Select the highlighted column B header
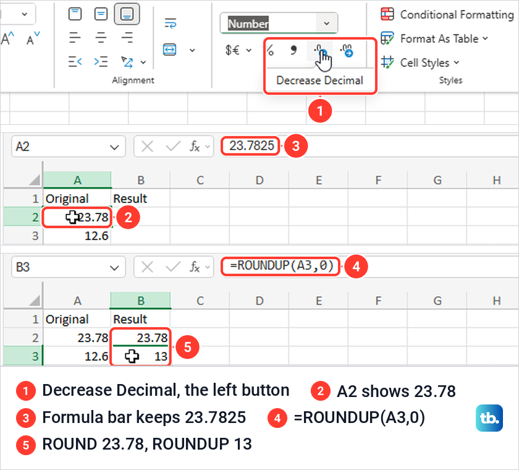519x470 pixels. (141, 301)
